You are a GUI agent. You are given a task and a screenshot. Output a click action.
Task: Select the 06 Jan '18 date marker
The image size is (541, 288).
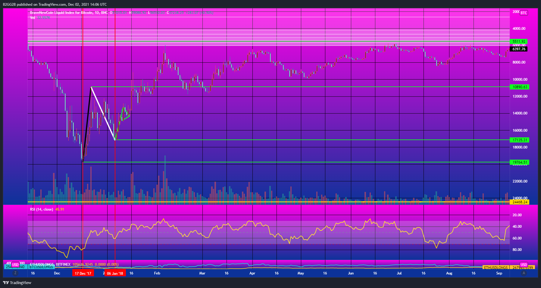(115, 273)
